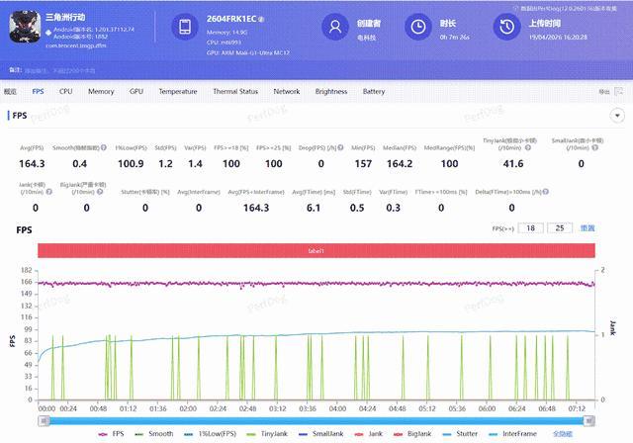
Task: Click the Android diamond icon under the game title
Action: pos(48,33)
